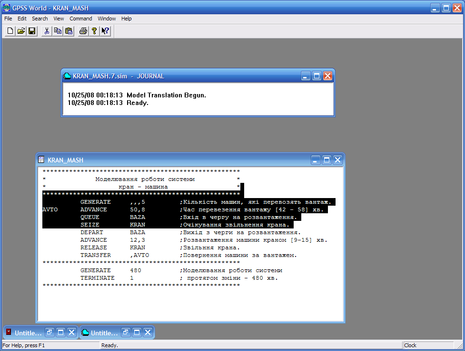The height and width of the screenshot is (351, 465).
Task: Click the Clock field in status bar
Action: (x=428, y=345)
